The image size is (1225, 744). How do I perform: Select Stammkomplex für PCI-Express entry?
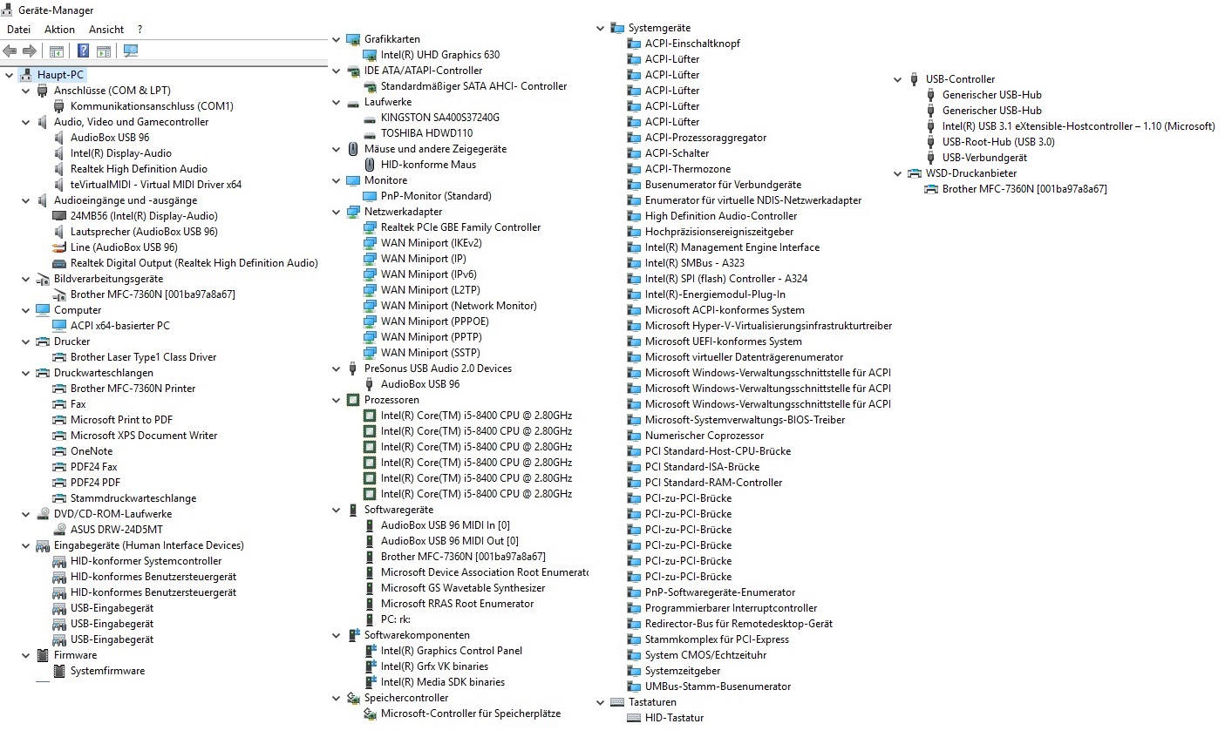(x=717, y=639)
